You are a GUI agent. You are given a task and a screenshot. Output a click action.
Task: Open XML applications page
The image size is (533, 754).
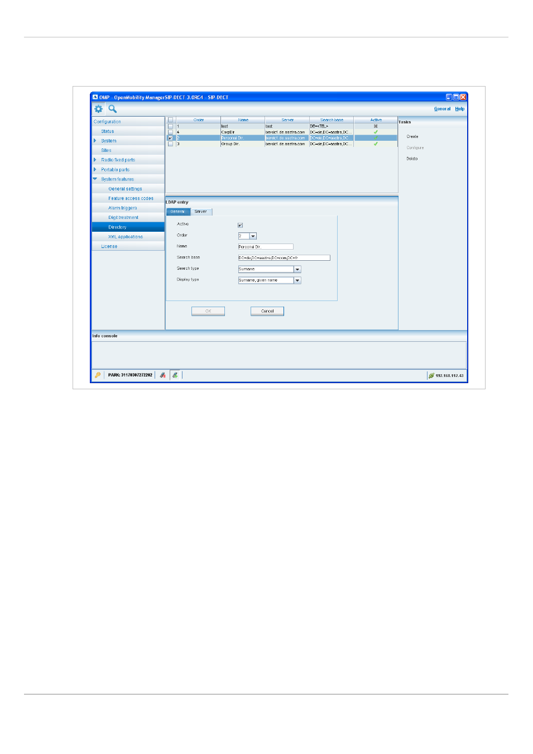pyautogui.click(x=128, y=237)
